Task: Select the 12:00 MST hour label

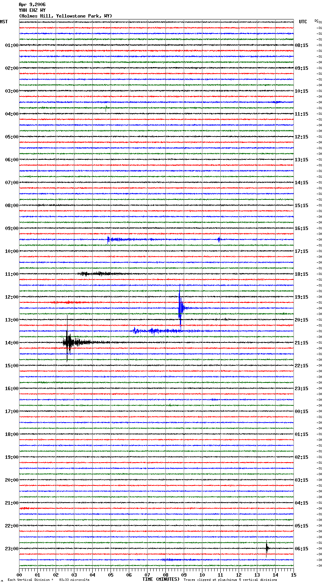Action: click(x=11, y=297)
